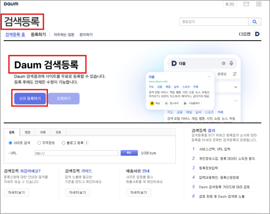Click step 2 개인정보수집, 등록 데이터 소유권 동의
270x214 pixels.
[x=227, y=158]
